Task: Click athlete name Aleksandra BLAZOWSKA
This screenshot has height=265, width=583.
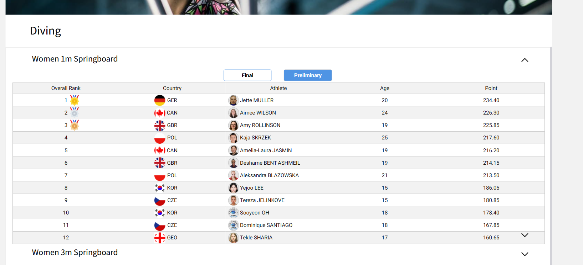Action: pyautogui.click(x=269, y=175)
